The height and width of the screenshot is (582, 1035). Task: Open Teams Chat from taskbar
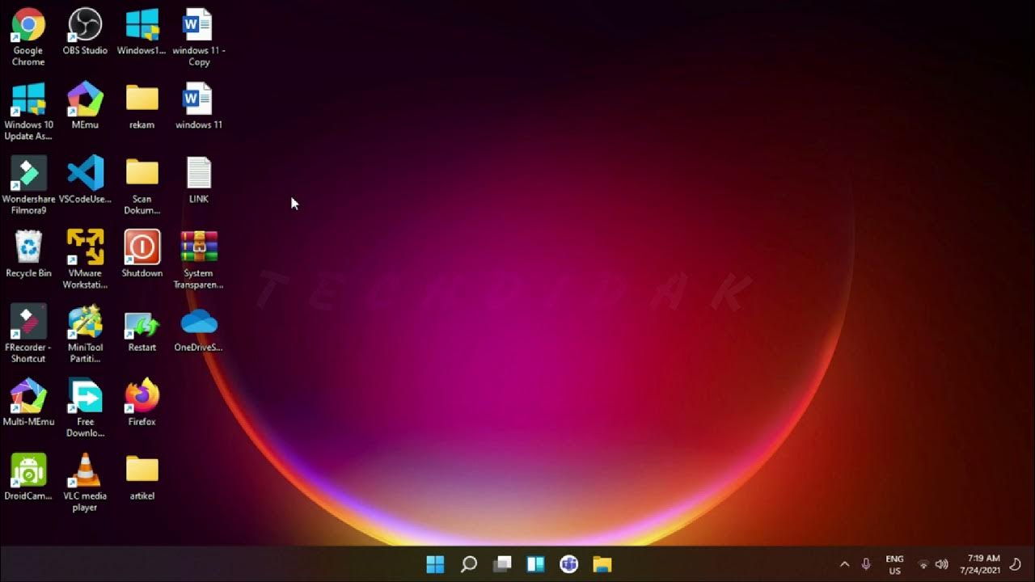tap(568, 564)
